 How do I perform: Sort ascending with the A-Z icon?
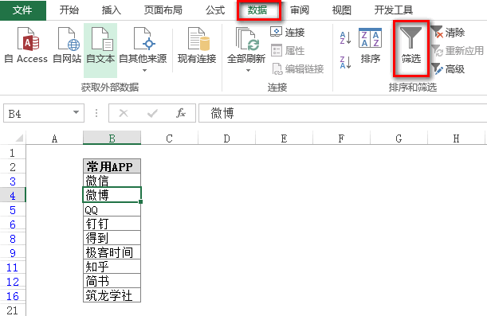coord(345,38)
